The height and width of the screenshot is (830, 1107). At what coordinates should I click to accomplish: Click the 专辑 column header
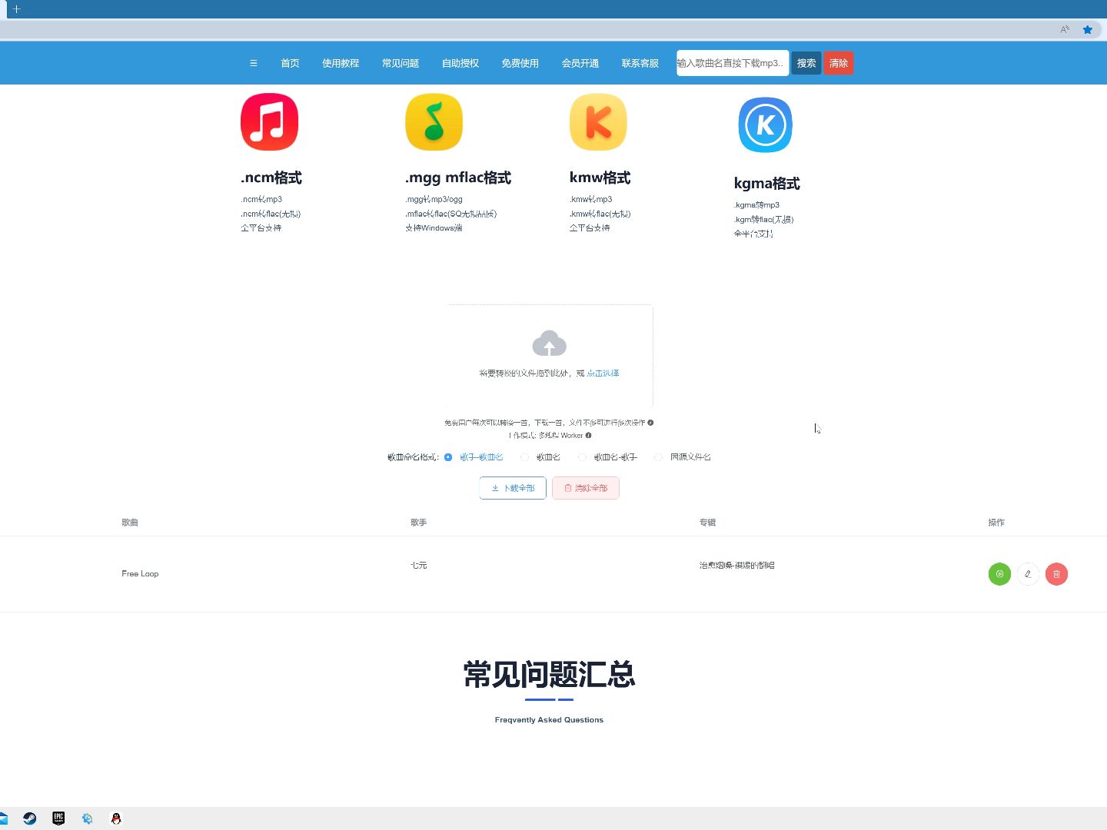coord(708,523)
